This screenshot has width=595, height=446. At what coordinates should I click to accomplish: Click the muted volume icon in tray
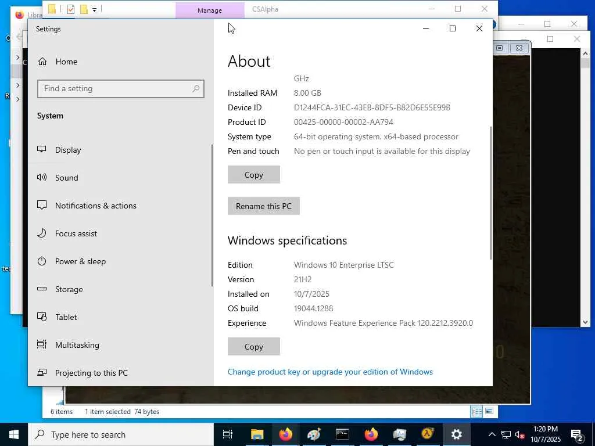(x=520, y=434)
